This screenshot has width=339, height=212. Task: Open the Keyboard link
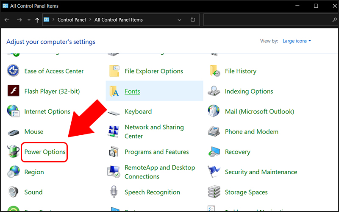138,112
